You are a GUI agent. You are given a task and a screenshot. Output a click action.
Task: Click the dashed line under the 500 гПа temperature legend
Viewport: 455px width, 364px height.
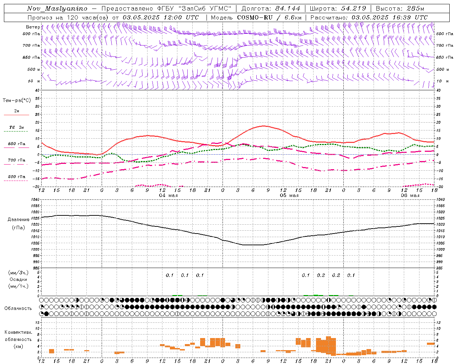pos(16,181)
